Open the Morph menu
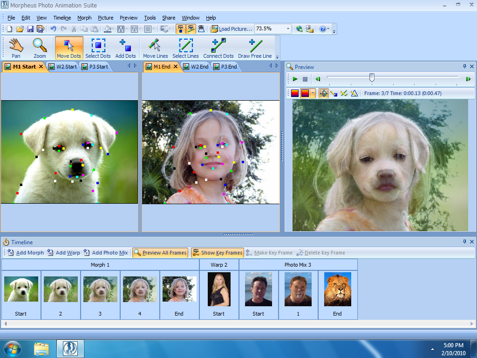The width and height of the screenshot is (477, 358). [84, 18]
